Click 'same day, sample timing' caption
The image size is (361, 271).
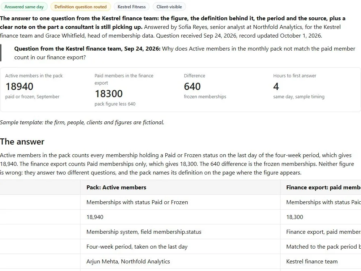coord(299,96)
